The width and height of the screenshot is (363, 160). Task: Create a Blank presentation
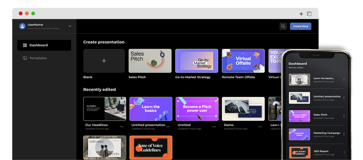(104, 61)
